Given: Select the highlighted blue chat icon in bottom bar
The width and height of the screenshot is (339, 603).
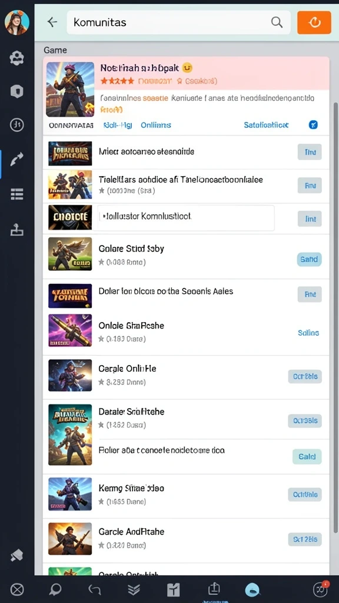Looking at the screenshot, I should pyautogui.click(x=252, y=589).
